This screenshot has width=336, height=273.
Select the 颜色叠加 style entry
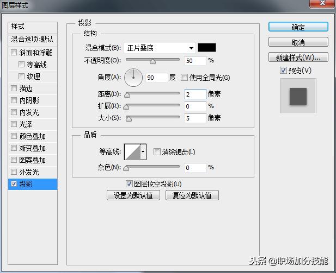(32, 136)
